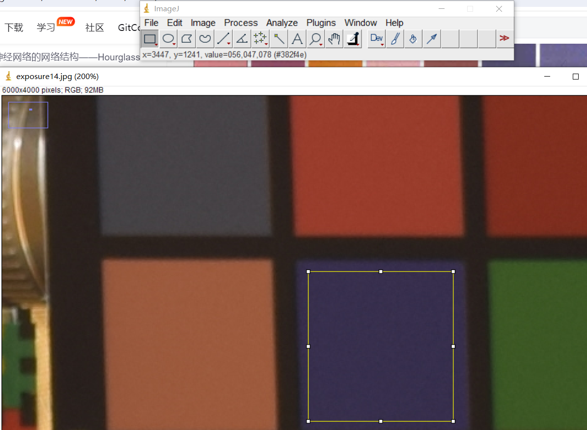The width and height of the screenshot is (587, 430).
Task: Pick the Straight Line tool
Action: pos(224,39)
